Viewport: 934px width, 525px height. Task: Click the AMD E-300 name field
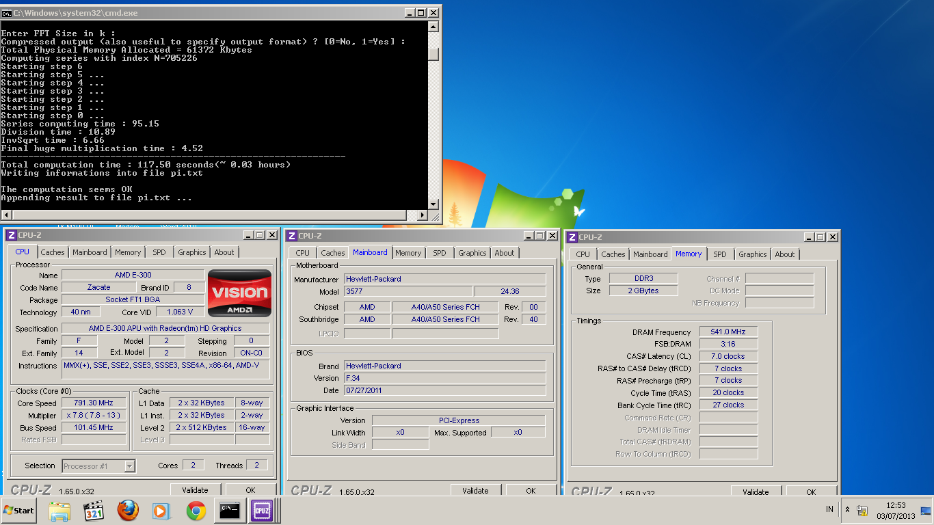pos(133,275)
